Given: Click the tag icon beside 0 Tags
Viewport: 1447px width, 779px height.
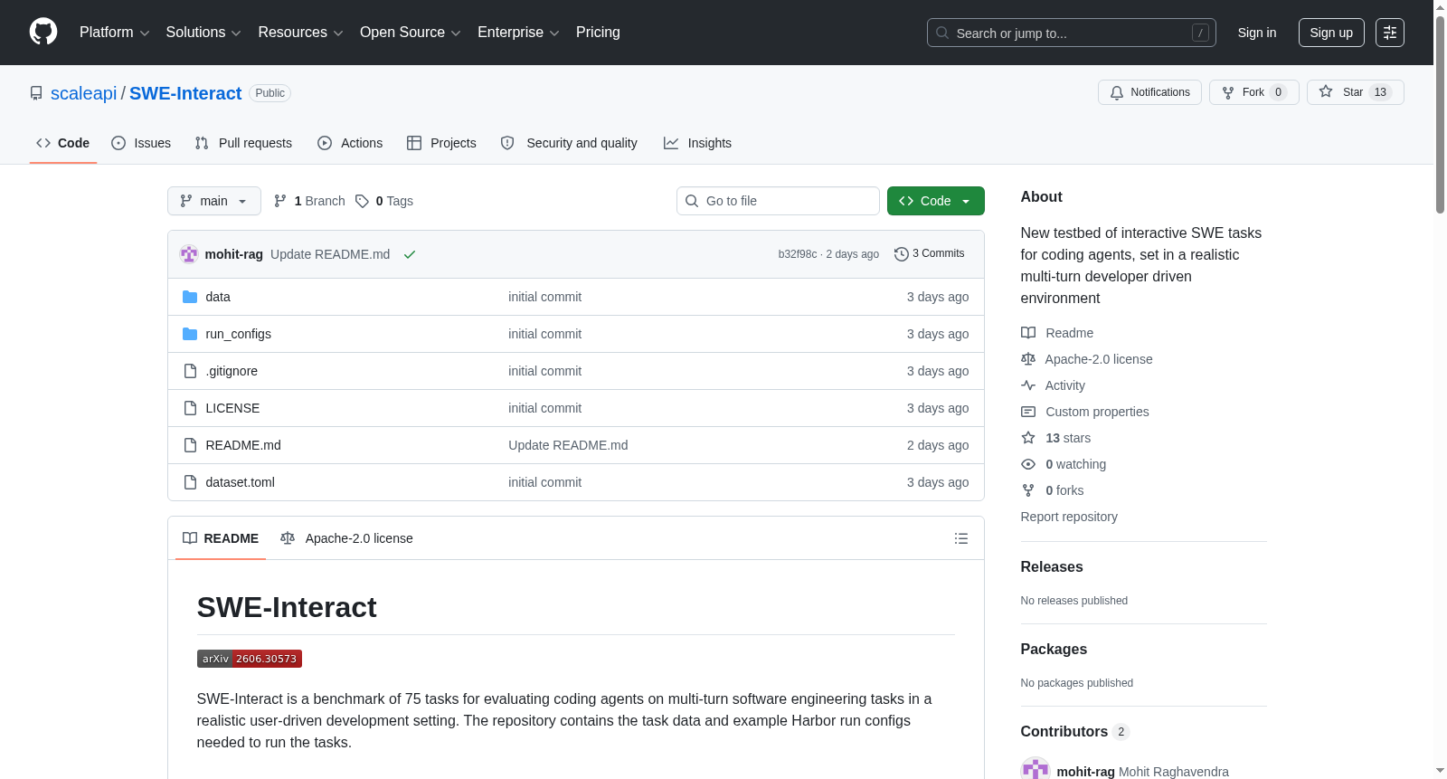Looking at the screenshot, I should tap(362, 201).
